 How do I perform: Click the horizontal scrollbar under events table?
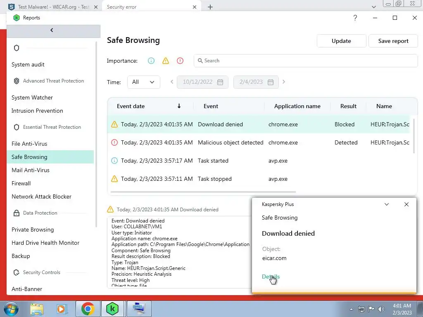coord(203,192)
